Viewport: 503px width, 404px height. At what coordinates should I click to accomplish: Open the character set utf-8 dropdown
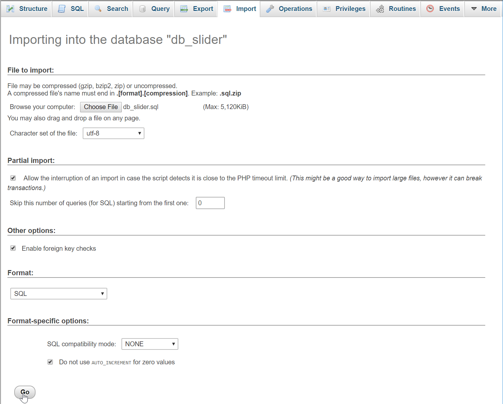pos(113,133)
